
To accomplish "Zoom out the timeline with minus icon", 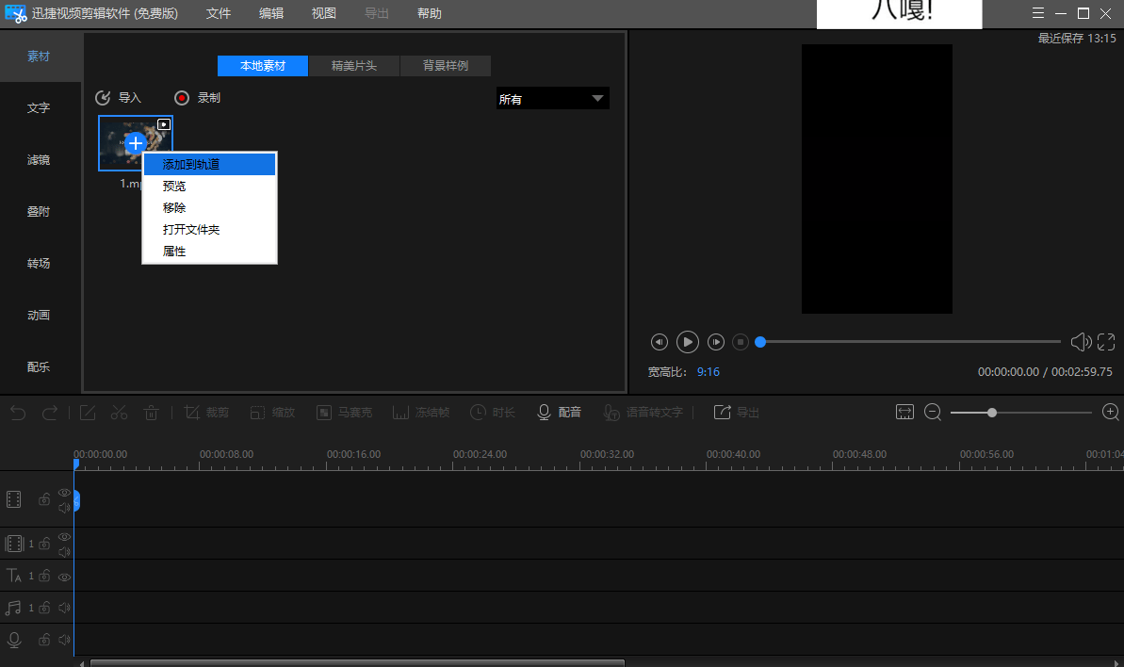I will coord(933,412).
